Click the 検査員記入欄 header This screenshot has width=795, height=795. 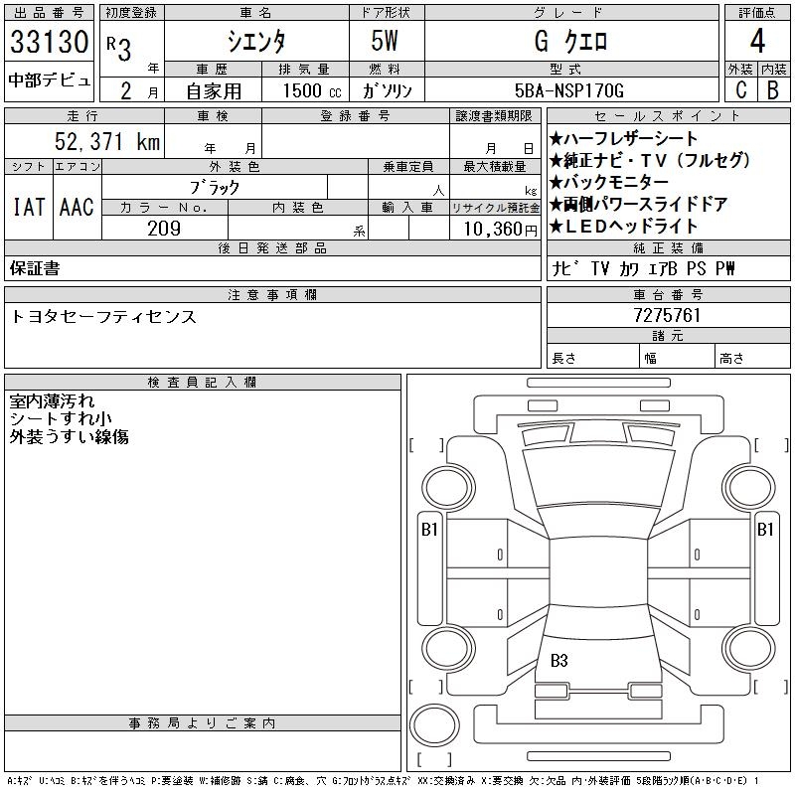point(202,383)
